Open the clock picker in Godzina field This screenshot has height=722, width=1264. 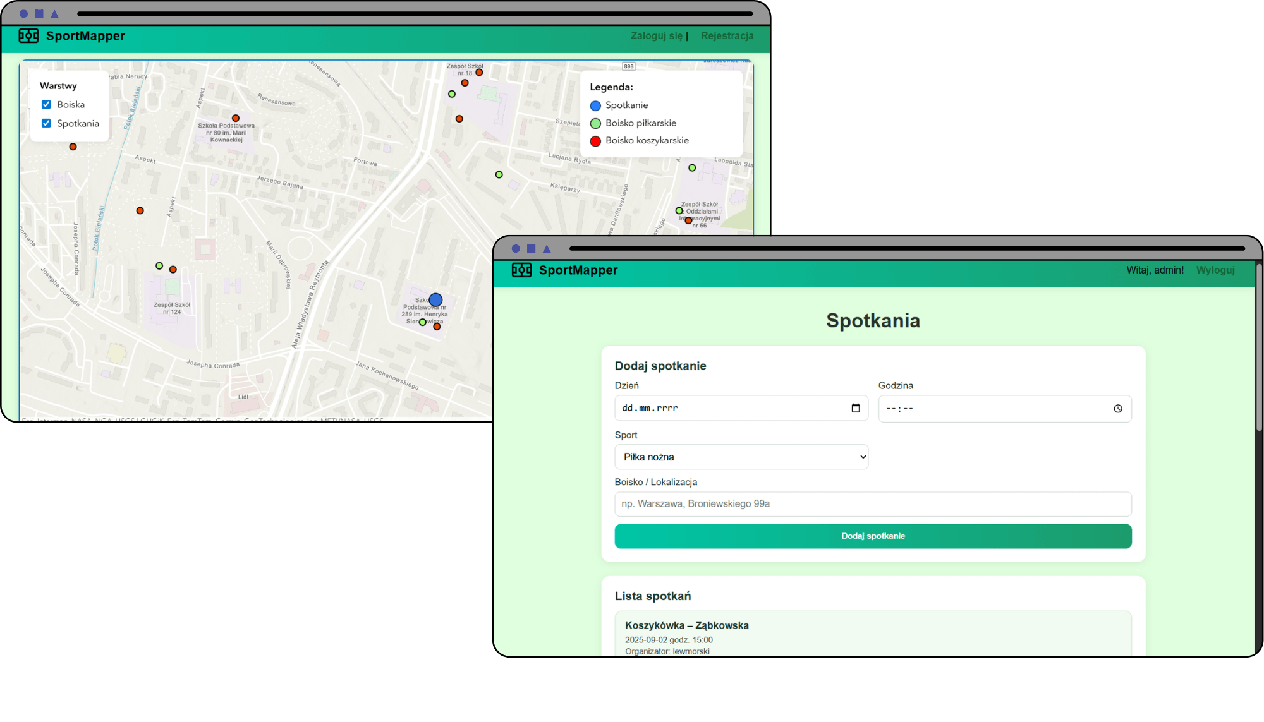tap(1118, 409)
